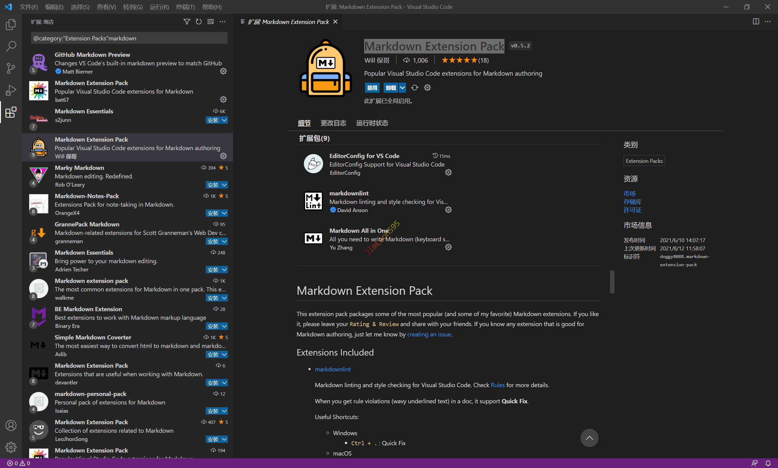Click the clear search results icon
This screenshot has height=468, width=778.
tap(210, 22)
